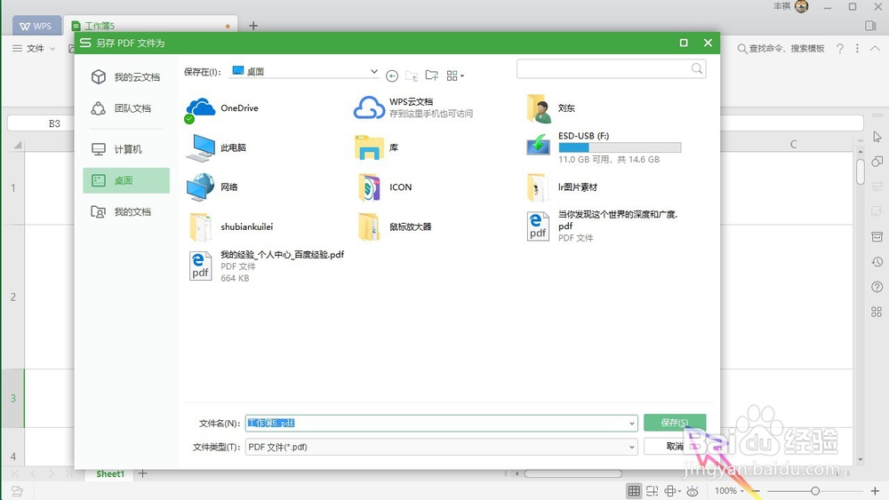Click the select-all corner triangle

pyautogui.click(x=18, y=145)
